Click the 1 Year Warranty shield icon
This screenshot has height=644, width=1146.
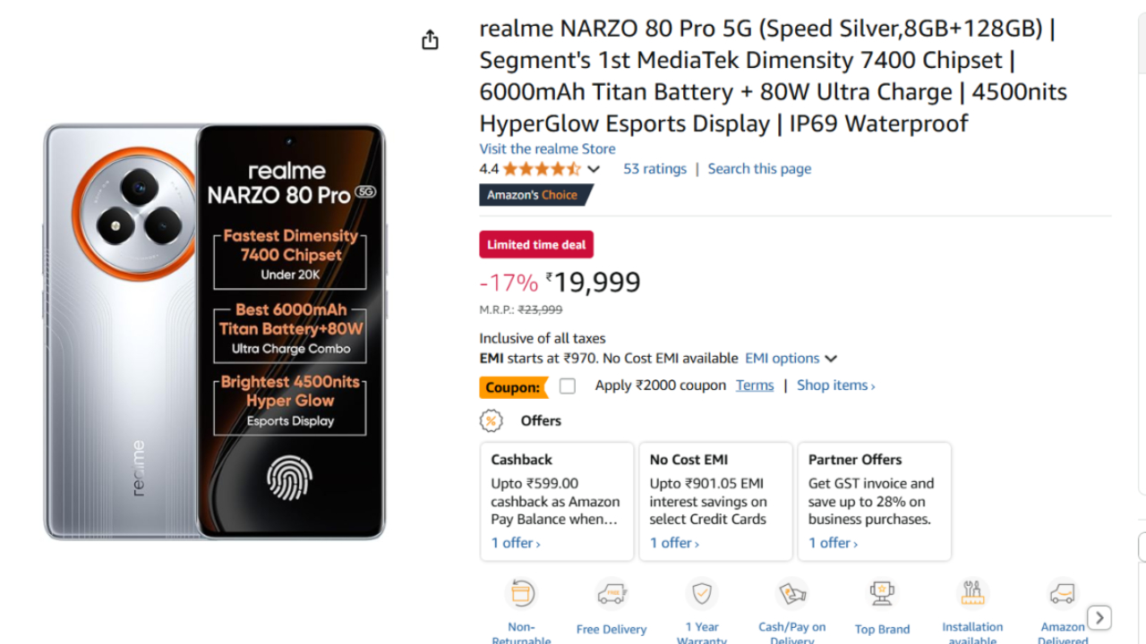pos(702,594)
